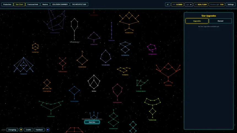Open the Discord link icon
The image size is (237, 133).
[x=48, y=130]
